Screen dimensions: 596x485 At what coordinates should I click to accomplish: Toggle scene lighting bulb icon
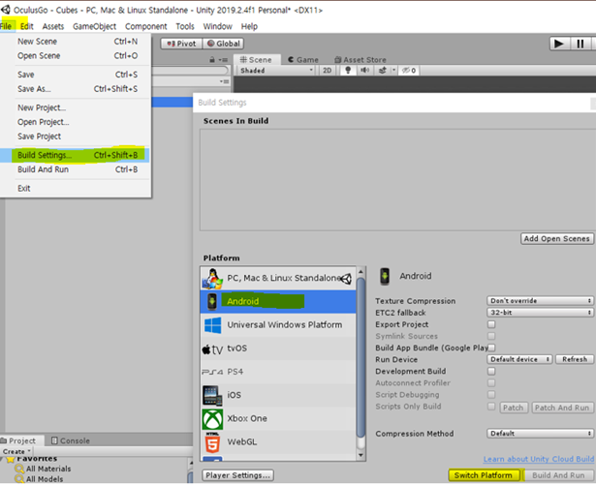click(348, 71)
